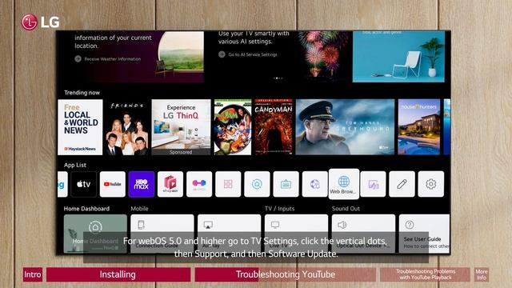Launch the YouTube app tile
512x288 pixels.
click(112, 184)
